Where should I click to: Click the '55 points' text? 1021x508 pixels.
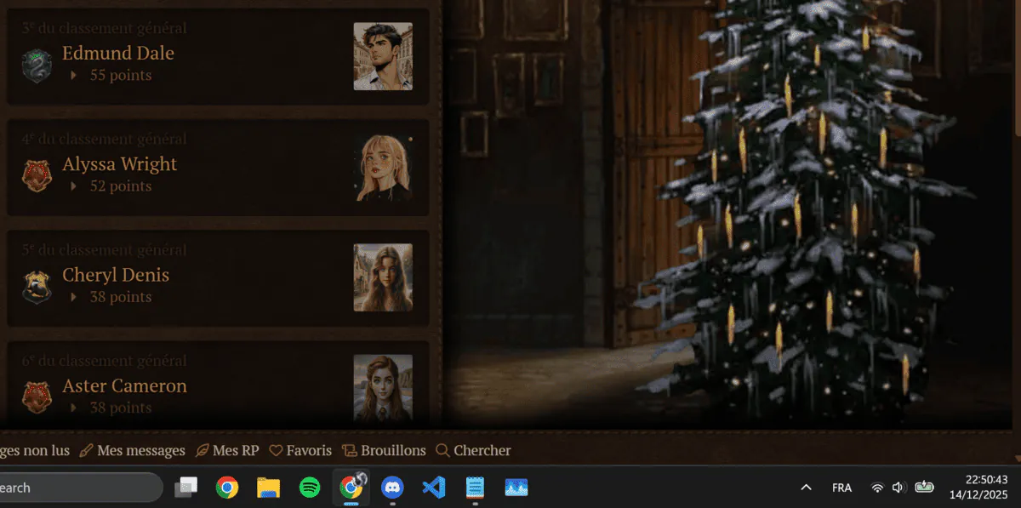pos(121,75)
